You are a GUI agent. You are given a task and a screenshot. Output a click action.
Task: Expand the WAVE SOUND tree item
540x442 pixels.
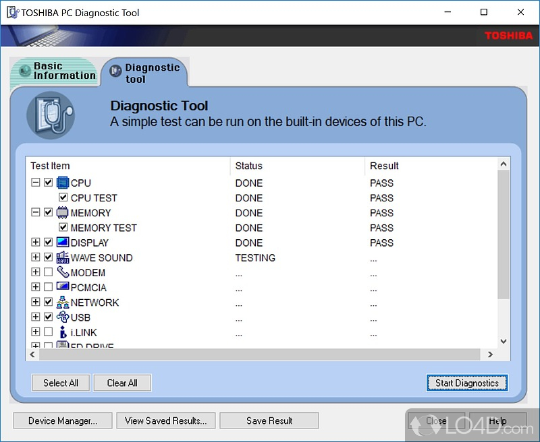36,257
